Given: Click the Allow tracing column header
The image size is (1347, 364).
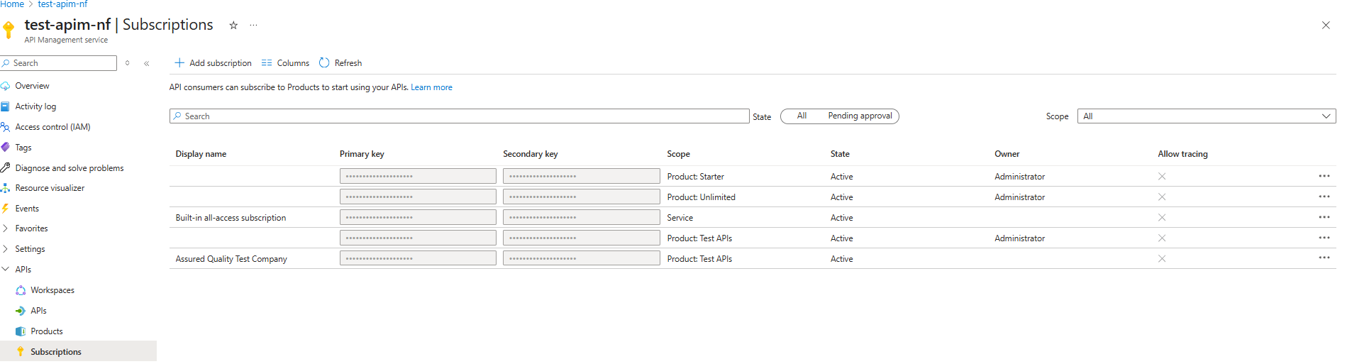Looking at the screenshot, I should 1182,154.
